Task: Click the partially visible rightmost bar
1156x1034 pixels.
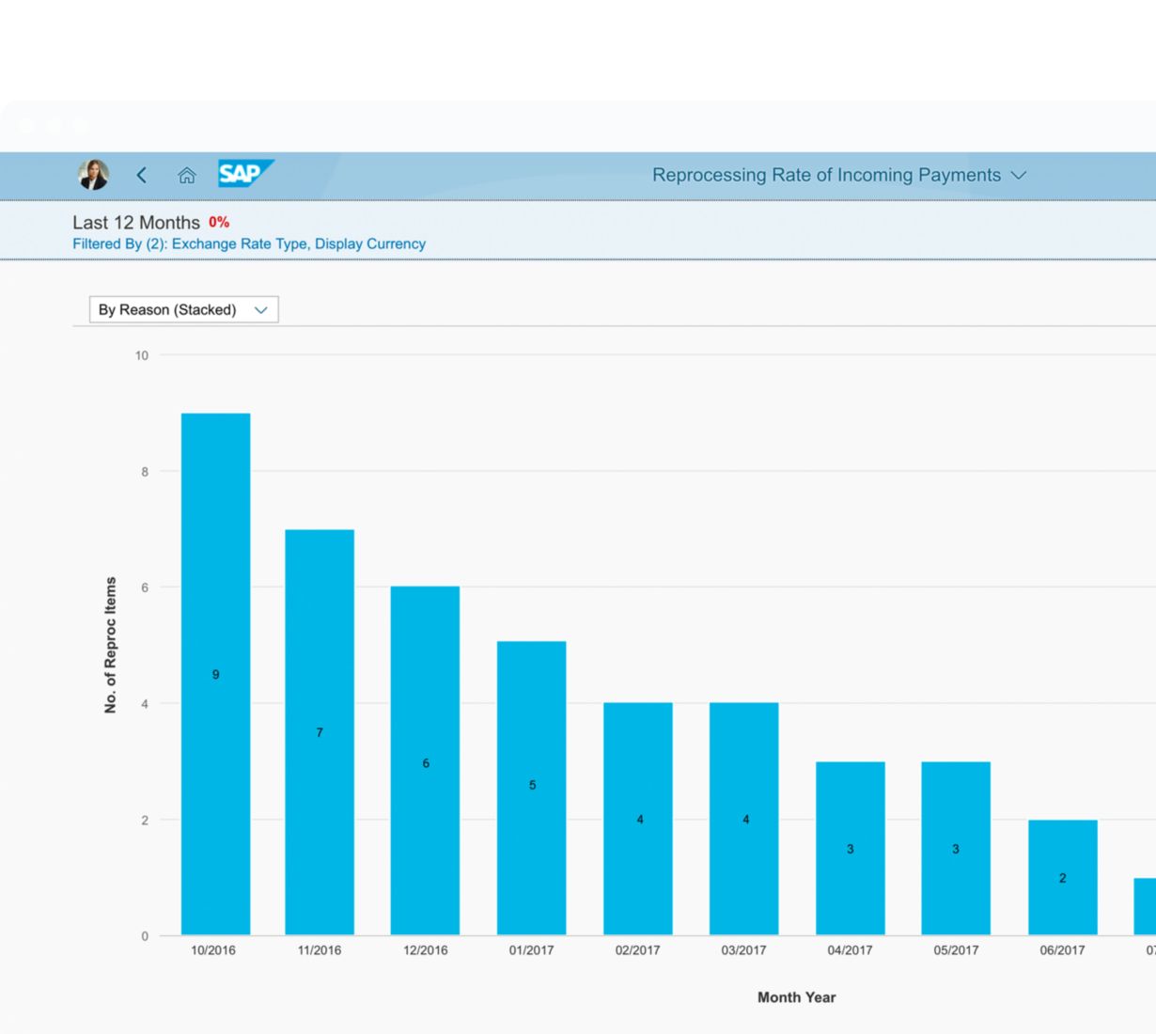Action: 1145,906
